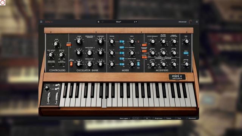Screen dimensions: 242x136
Task: Click the Oscillator 1 Volume knob in Mixer
Action: pos(112,42)
